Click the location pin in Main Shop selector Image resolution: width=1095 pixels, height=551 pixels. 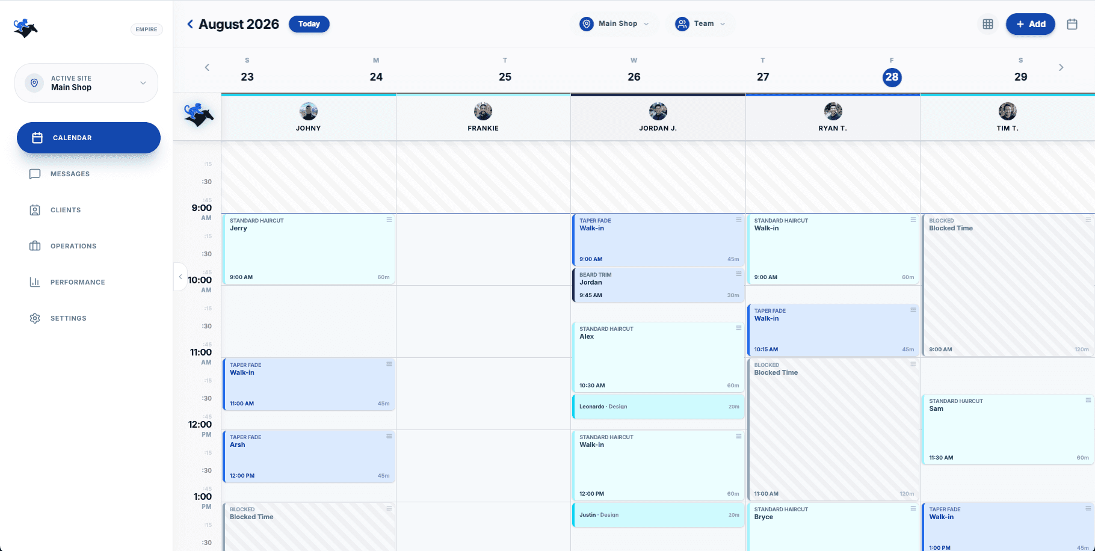(587, 24)
